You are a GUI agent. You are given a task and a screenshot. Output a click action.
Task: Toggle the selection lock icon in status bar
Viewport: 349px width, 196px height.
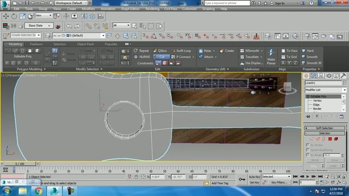click(136, 176)
